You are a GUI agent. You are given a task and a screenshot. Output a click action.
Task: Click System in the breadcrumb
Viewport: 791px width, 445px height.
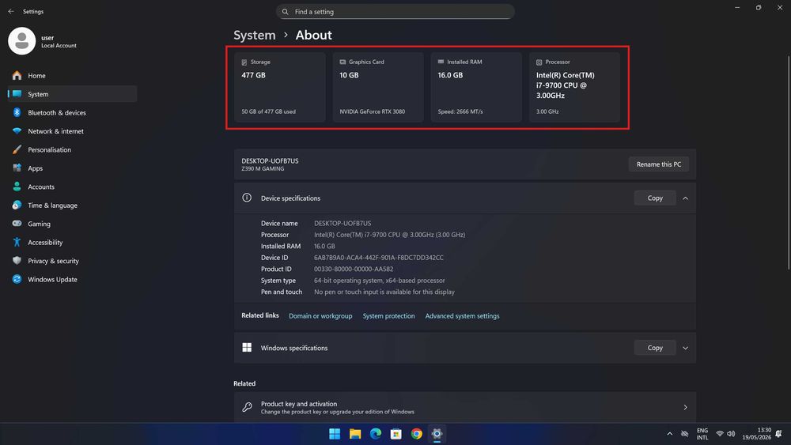point(254,36)
